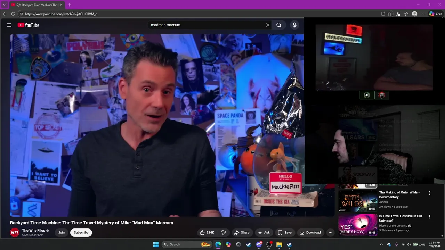The width and height of the screenshot is (445, 250).
Task: Open The Why Files channel name link
Action: pyautogui.click(x=33, y=231)
